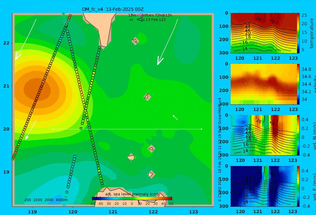Click the magenta drifter arrow legend symbol
316x215 pixels.
[x=139, y=15]
